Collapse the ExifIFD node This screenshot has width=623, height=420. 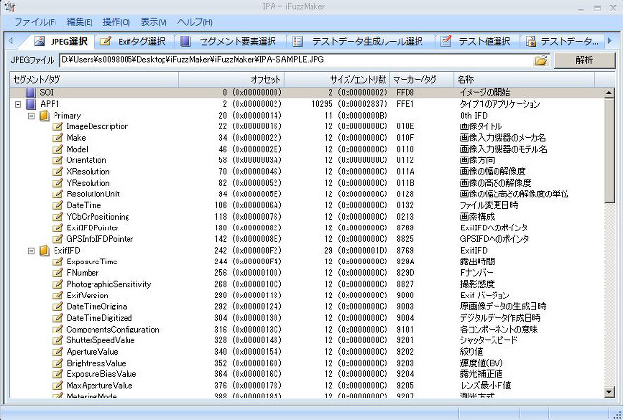pyautogui.click(x=31, y=251)
